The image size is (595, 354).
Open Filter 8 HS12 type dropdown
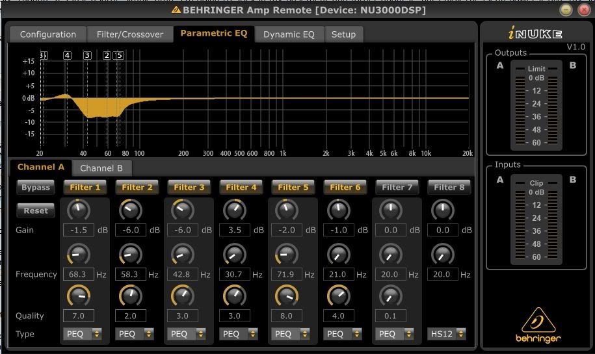coord(446,334)
